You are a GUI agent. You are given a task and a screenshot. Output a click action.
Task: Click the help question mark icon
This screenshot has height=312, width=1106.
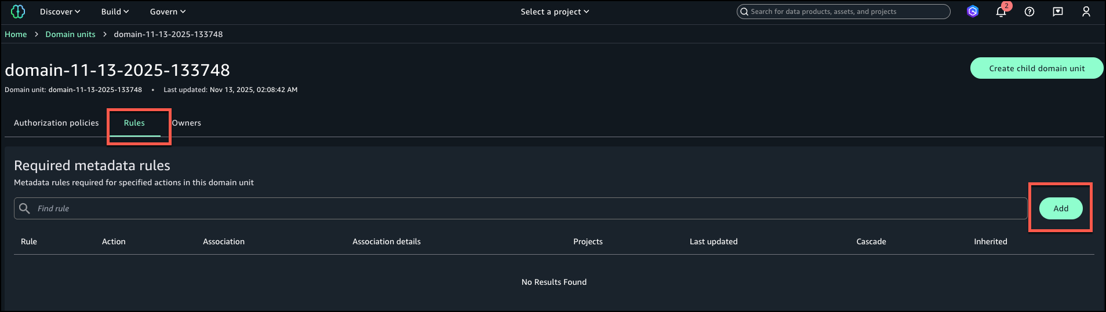click(1029, 12)
